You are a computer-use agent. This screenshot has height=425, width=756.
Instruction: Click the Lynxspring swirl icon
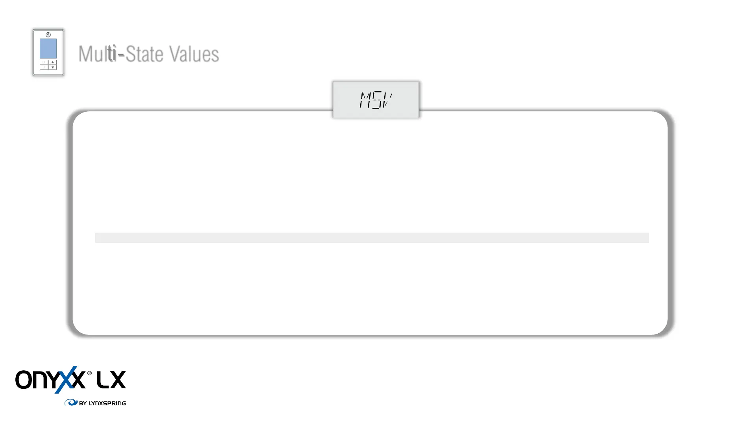click(x=71, y=403)
